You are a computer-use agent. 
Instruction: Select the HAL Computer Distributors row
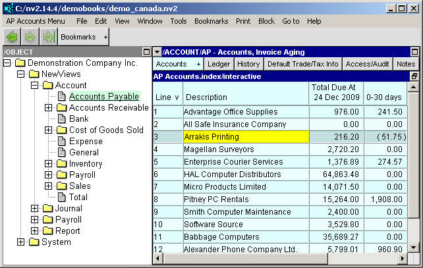280,174
